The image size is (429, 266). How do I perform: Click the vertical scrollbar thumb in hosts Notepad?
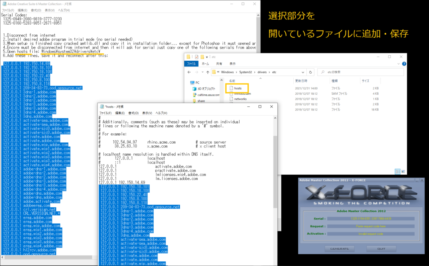click(x=275, y=172)
